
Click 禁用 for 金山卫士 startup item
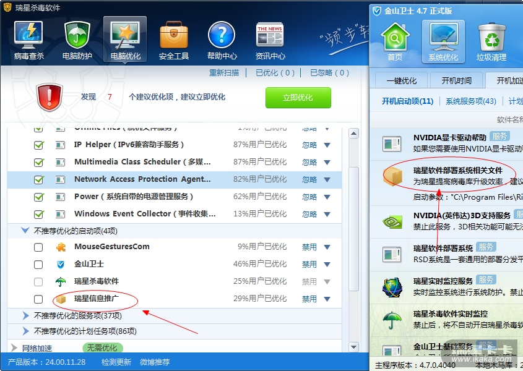pos(309,264)
